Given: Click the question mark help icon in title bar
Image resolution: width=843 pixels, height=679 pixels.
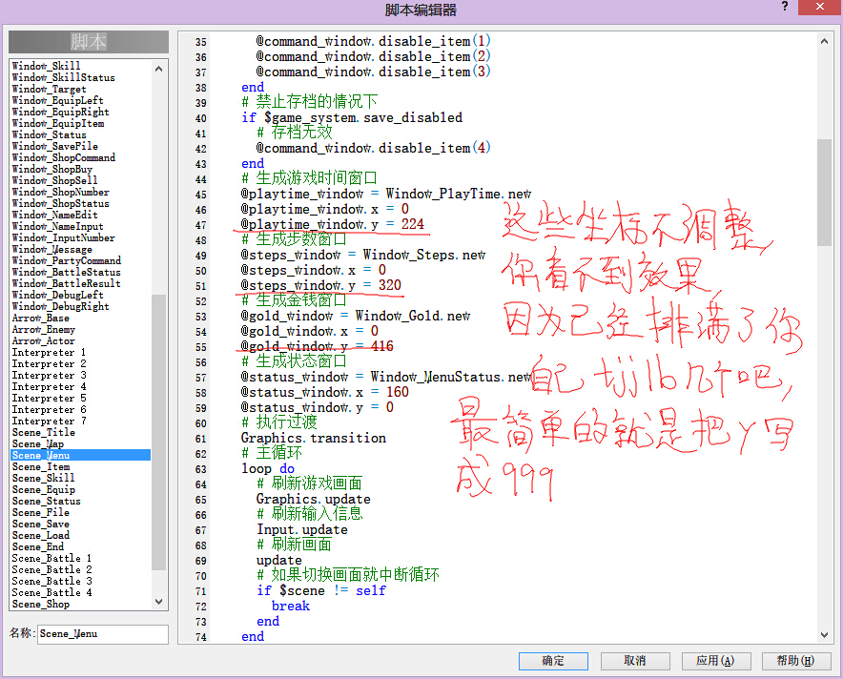Looking at the screenshot, I should [x=785, y=7].
